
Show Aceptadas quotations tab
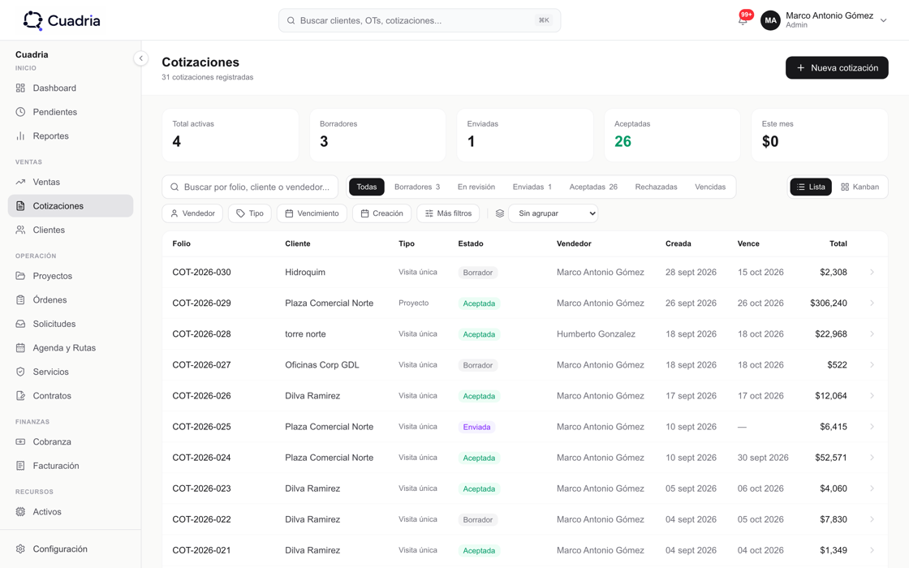pos(593,187)
